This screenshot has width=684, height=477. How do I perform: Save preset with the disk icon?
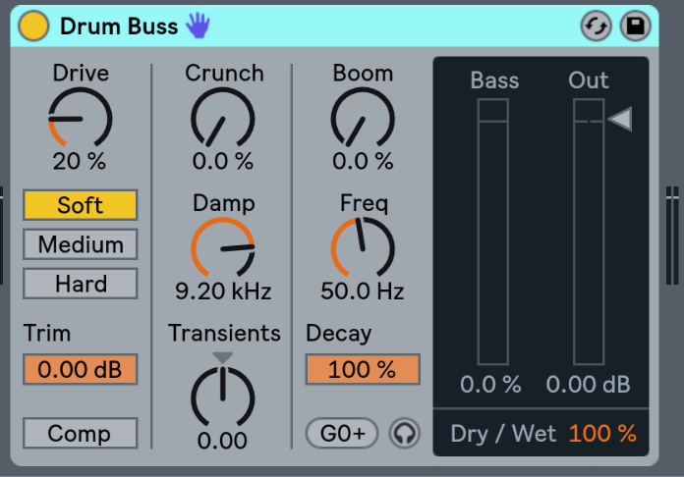635,26
